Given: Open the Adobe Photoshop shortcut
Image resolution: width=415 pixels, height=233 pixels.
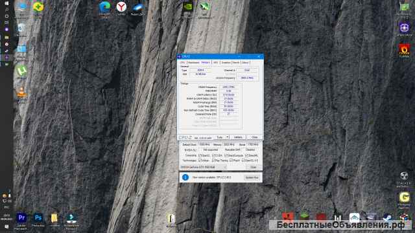Looking at the screenshot, I should [x=38, y=218].
